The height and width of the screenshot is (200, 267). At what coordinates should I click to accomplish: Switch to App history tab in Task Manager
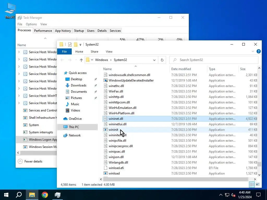63,31
